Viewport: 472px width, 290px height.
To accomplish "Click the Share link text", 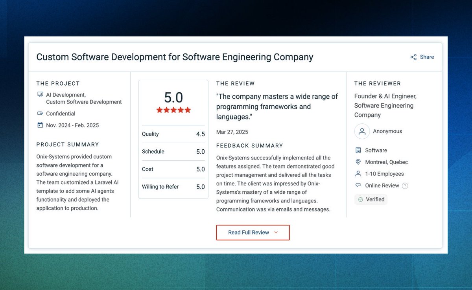I will [x=427, y=57].
